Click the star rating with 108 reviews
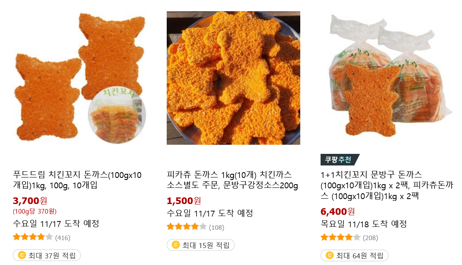The height and width of the screenshot is (265, 462). click(x=187, y=227)
